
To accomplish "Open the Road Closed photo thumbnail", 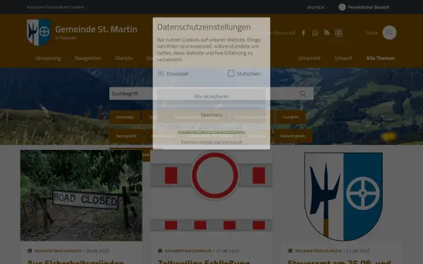I will [81, 196].
